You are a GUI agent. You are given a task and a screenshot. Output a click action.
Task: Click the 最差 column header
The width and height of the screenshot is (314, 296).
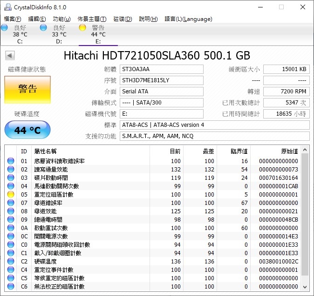(x=208, y=151)
